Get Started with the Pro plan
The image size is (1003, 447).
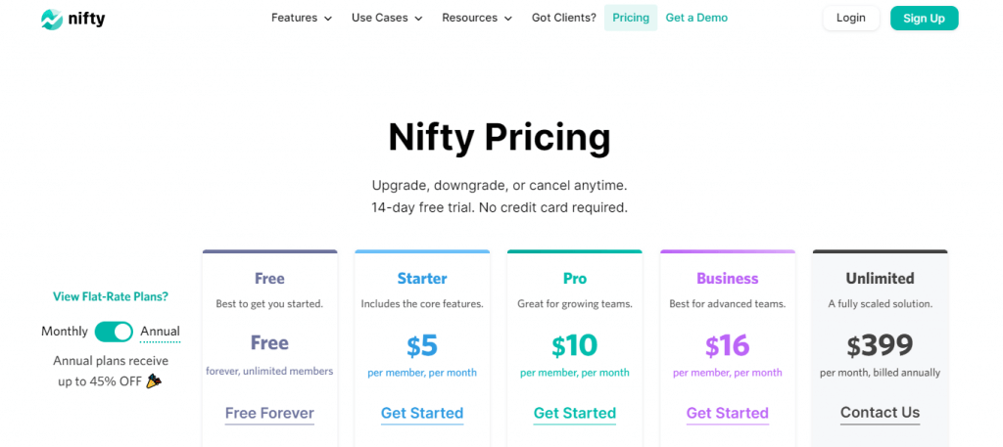click(574, 413)
